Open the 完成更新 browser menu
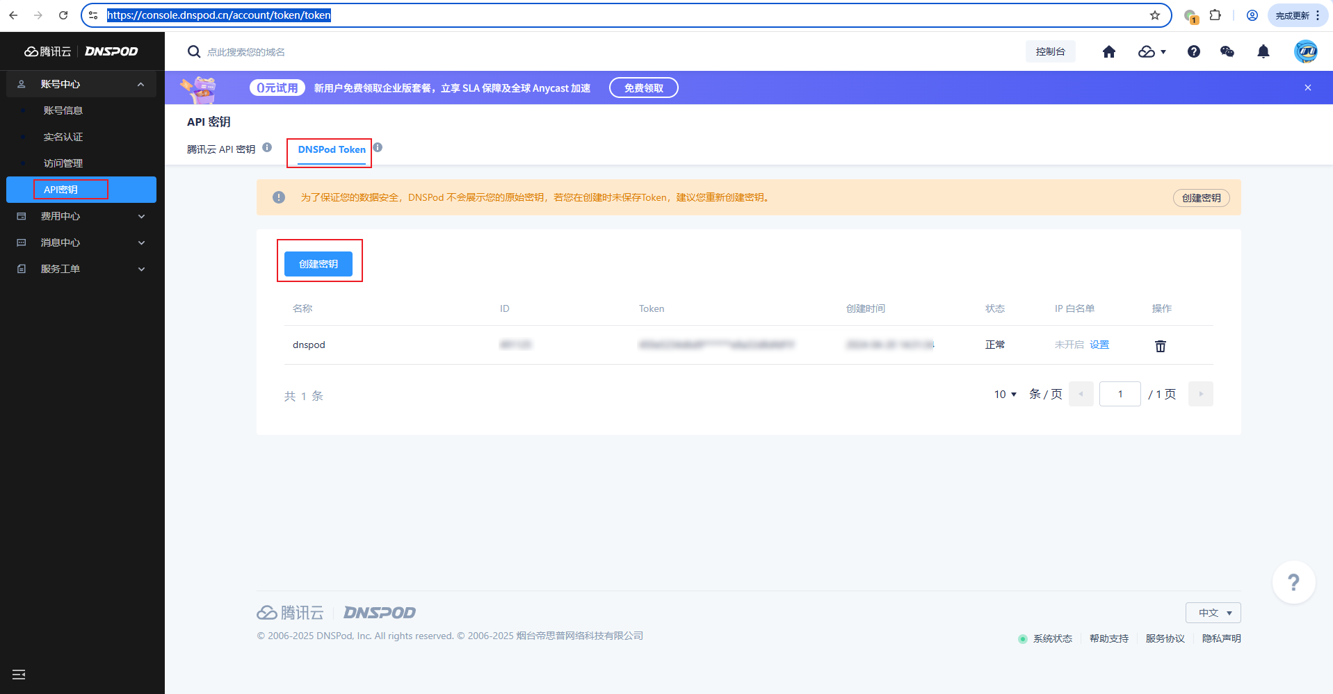The width and height of the screenshot is (1333, 694). pyautogui.click(x=1298, y=15)
